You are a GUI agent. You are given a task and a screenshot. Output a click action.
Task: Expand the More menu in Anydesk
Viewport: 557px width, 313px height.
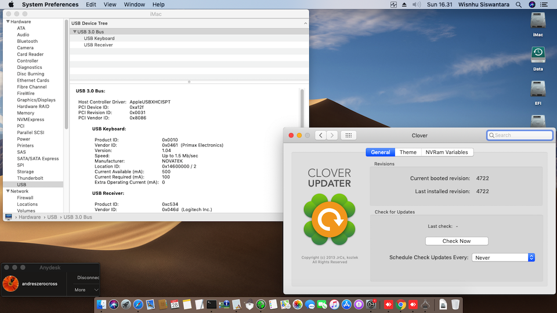(x=86, y=290)
